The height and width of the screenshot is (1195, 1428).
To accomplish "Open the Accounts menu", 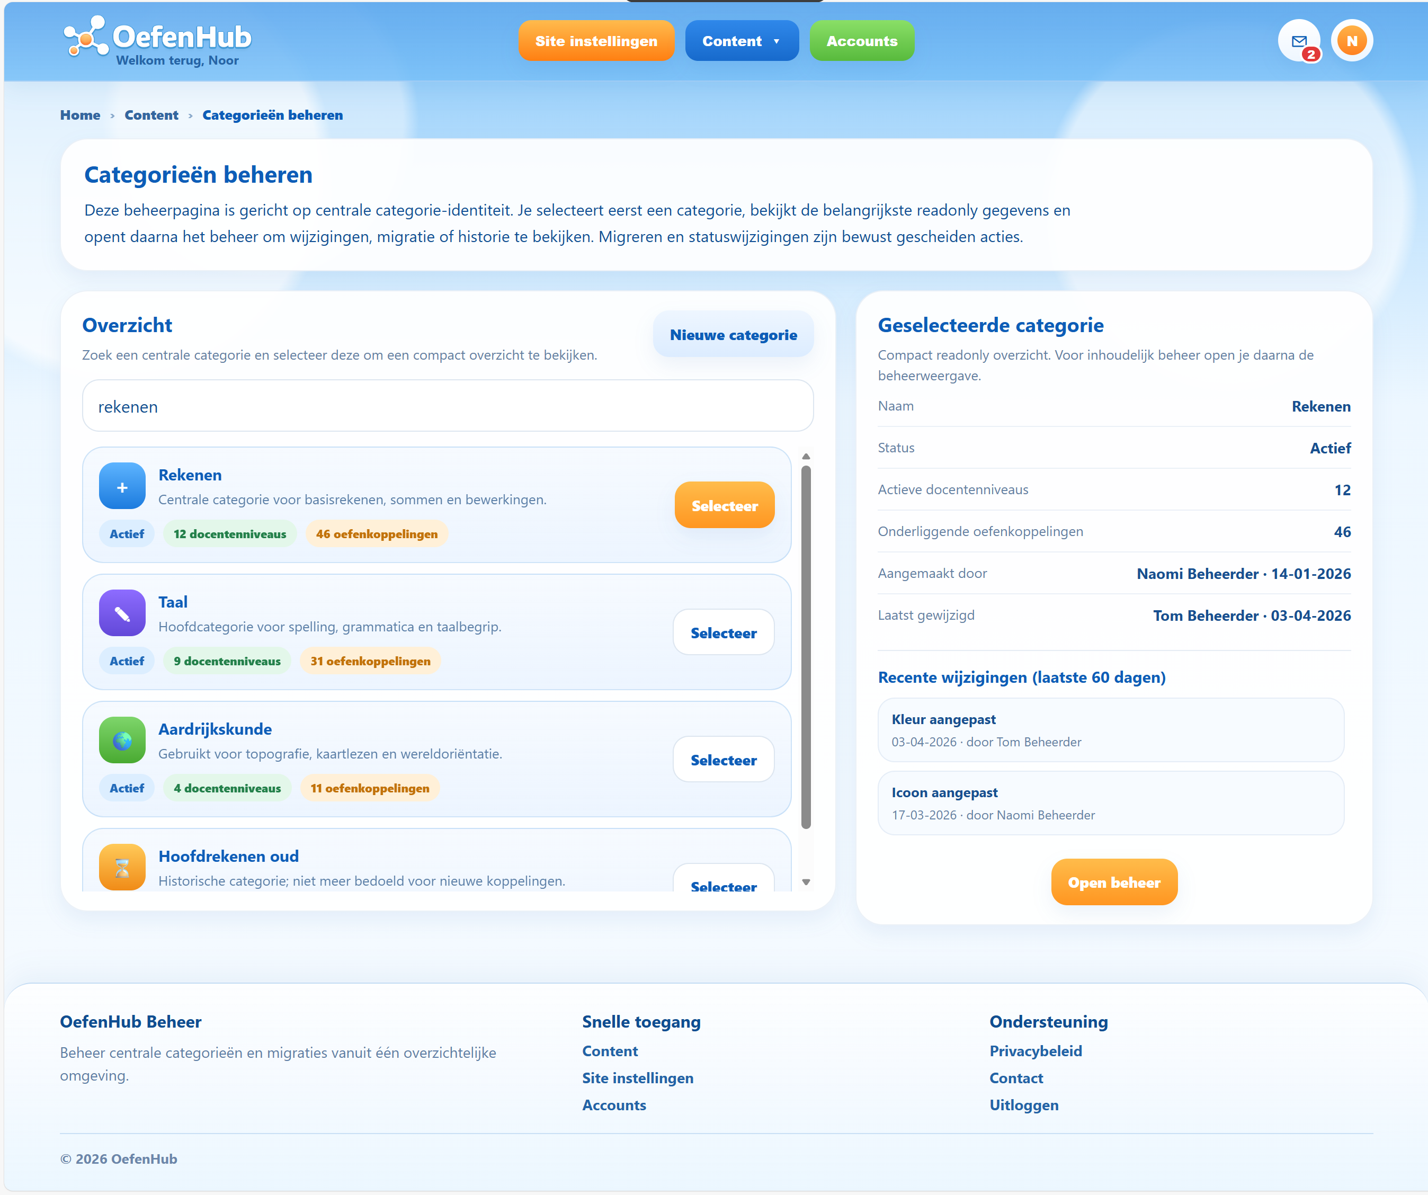I will click(862, 41).
